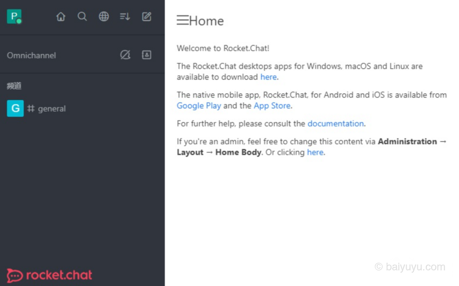Click the sidebar Sort options icon
The width and height of the screenshot is (459, 286).
[125, 16]
